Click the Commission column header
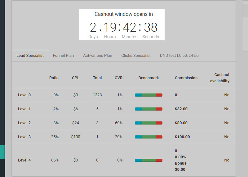 (x=186, y=78)
